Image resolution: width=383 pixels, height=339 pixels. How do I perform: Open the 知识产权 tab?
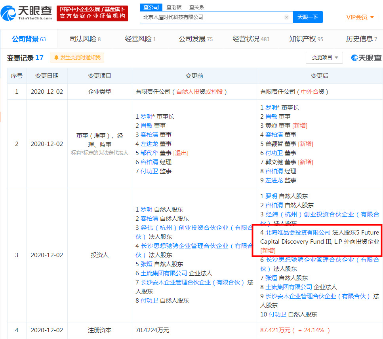(x=306, y=39)
